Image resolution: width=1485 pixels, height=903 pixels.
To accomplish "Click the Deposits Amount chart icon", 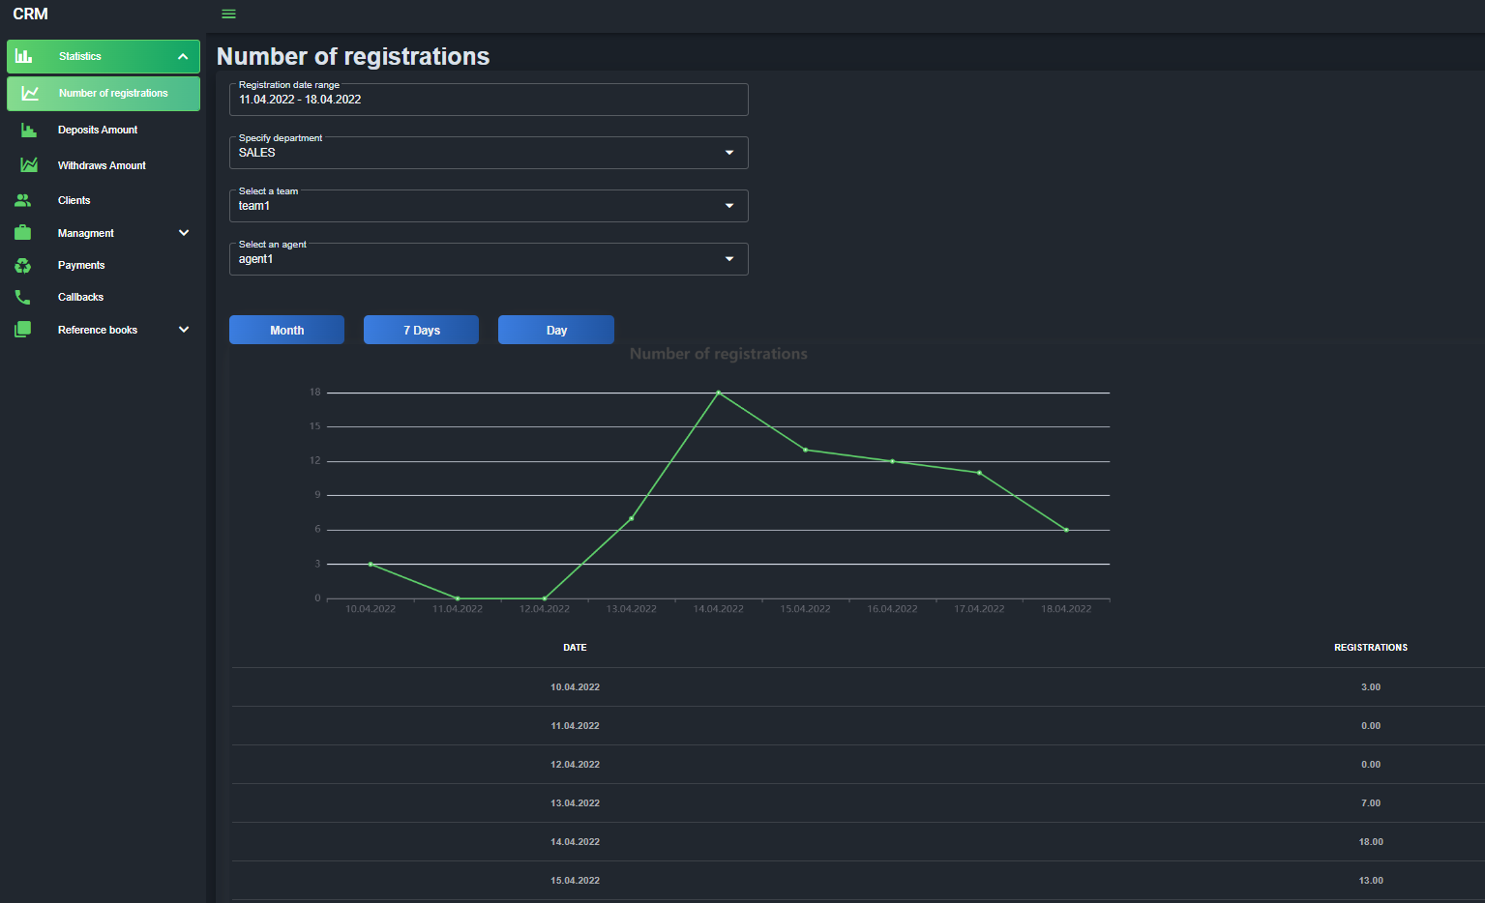I will click(x=29, y=130).
